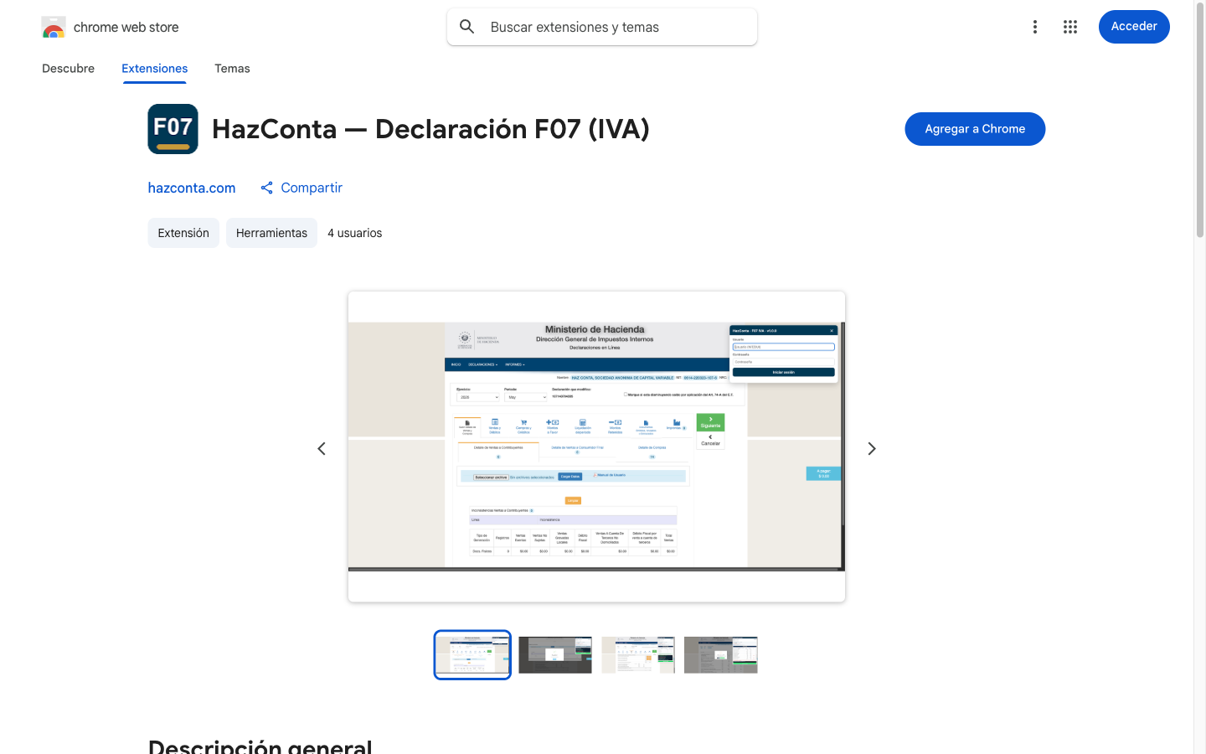The width and height of the screenshot is (1206, 754).
Task: Switch to the Extensiones tab
Action: [155, 69]
